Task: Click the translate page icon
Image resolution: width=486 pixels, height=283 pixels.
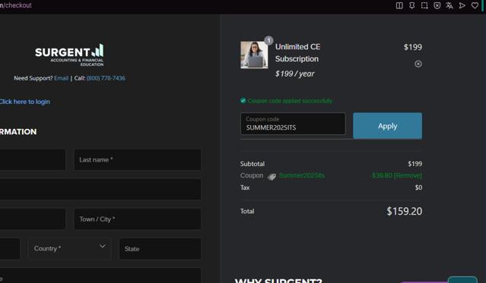Action: [449, 5]
